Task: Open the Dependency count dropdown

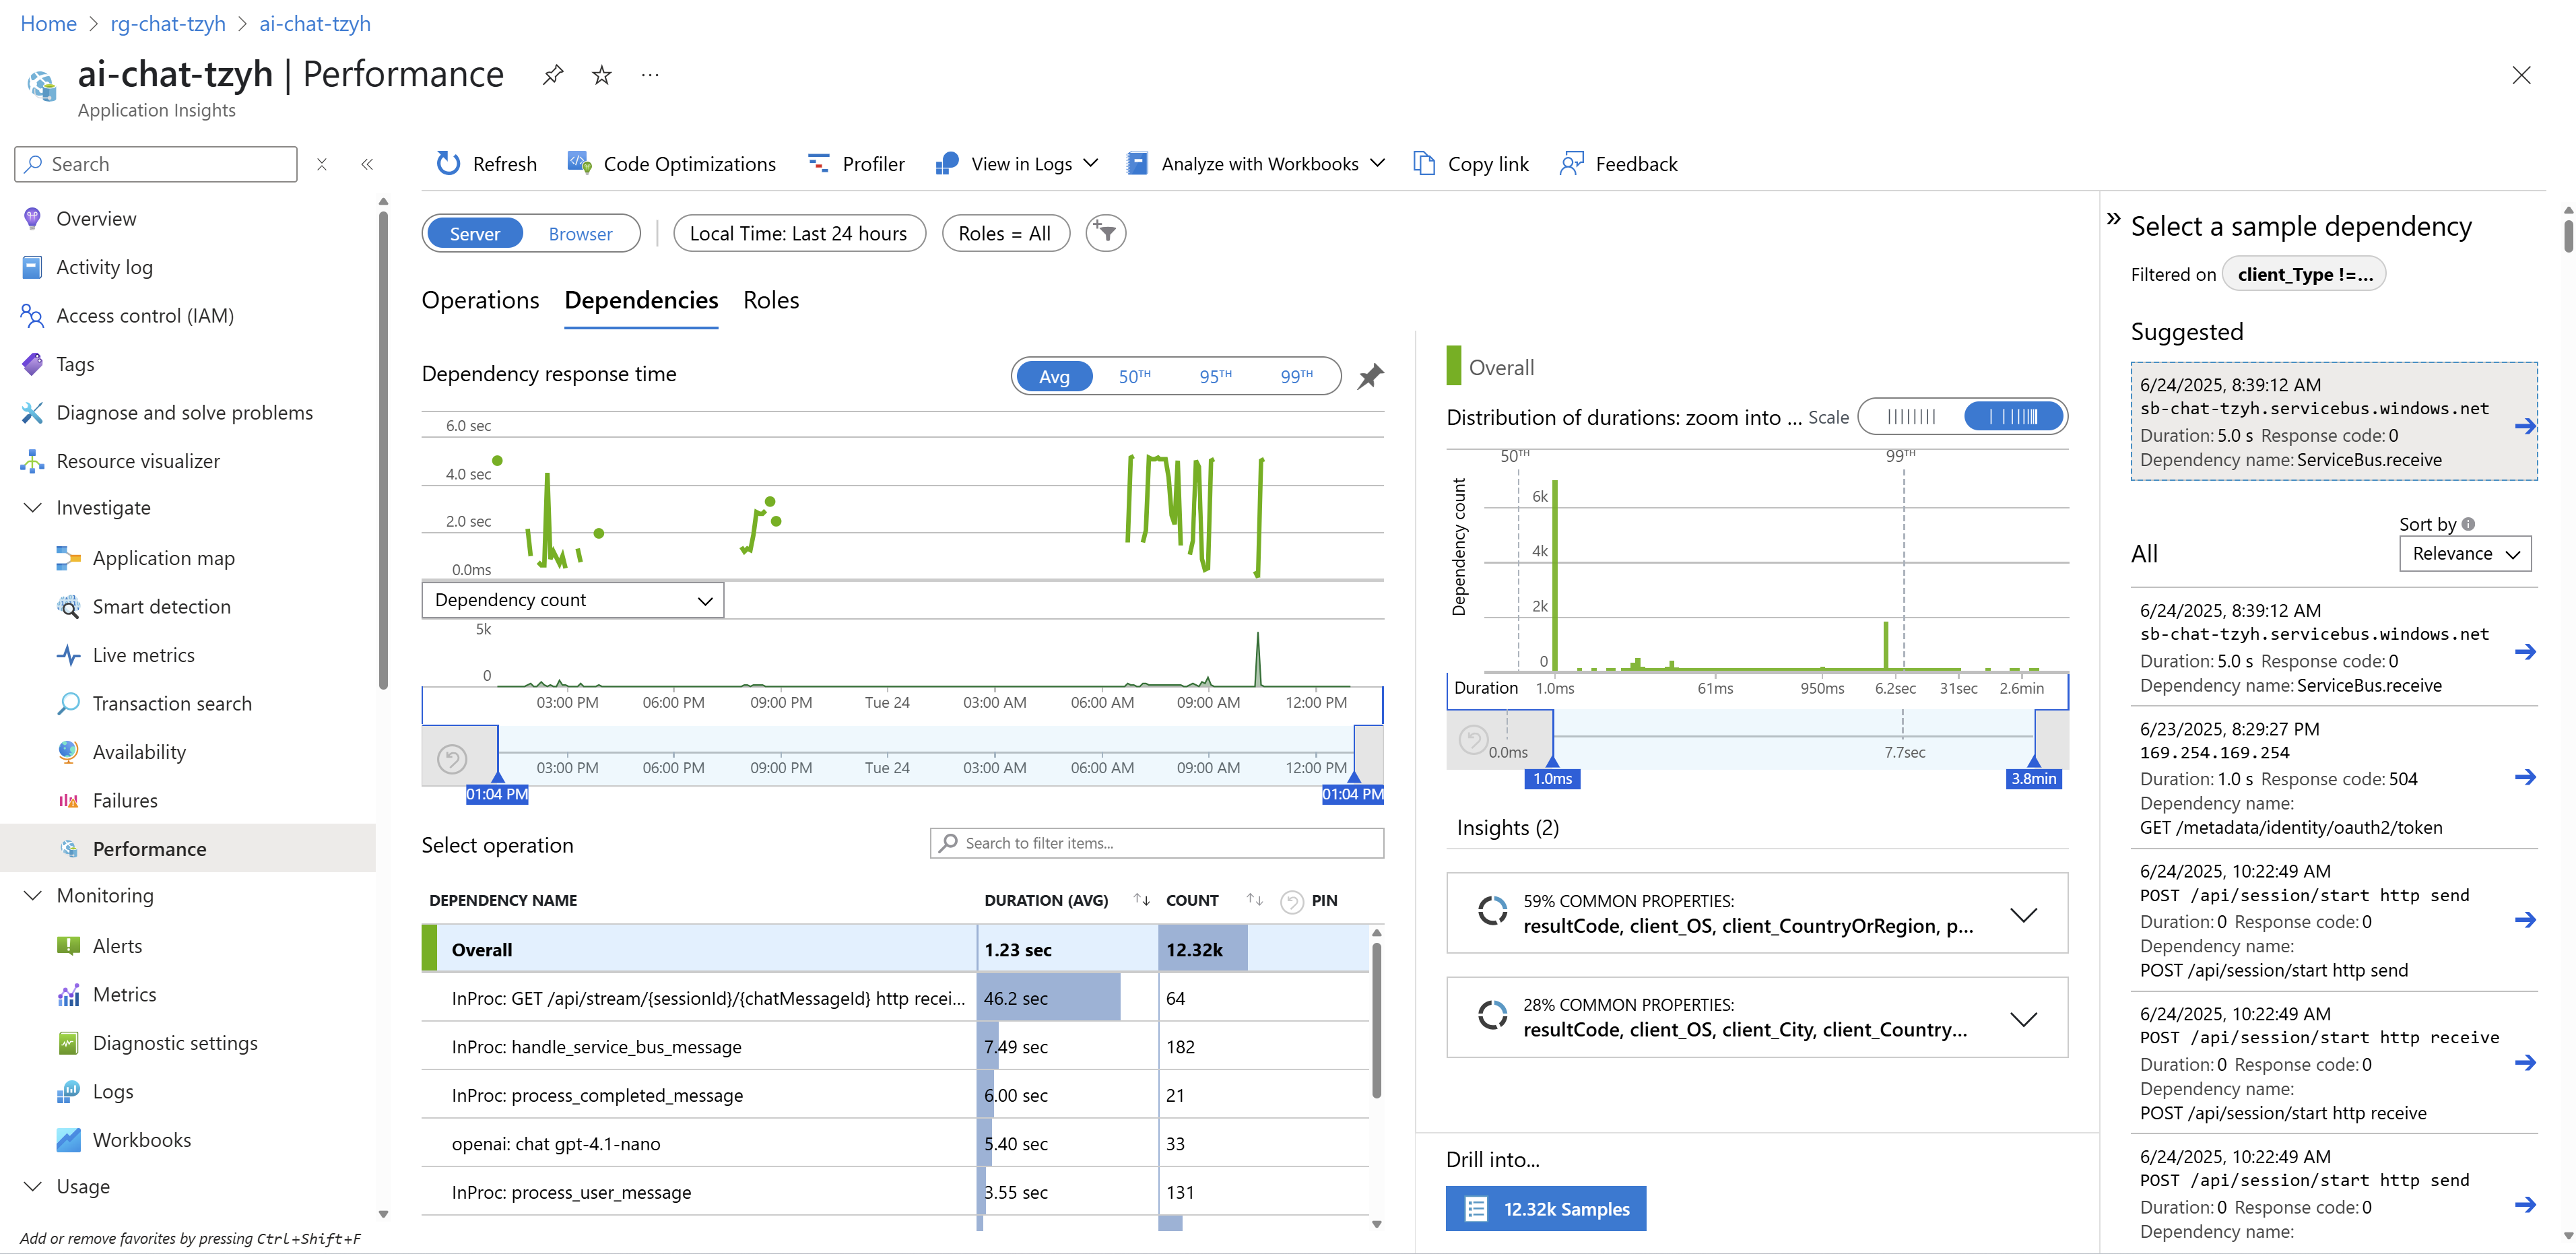Action: [573, 600]
